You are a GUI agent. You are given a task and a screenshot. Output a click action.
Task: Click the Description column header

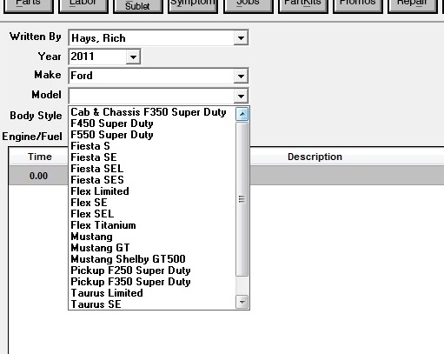point(315,157)
